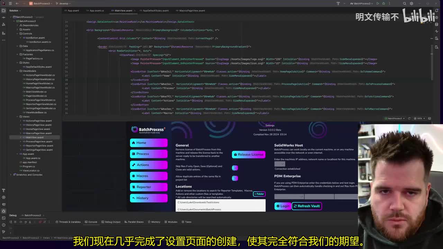Click the Refresh Vault button
This screenshot has height=249, width=443.
[307, 206]
